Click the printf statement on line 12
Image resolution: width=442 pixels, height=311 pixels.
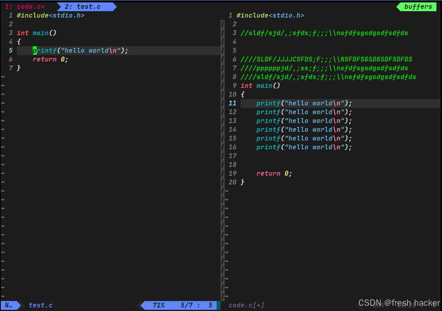coord(304,112)
